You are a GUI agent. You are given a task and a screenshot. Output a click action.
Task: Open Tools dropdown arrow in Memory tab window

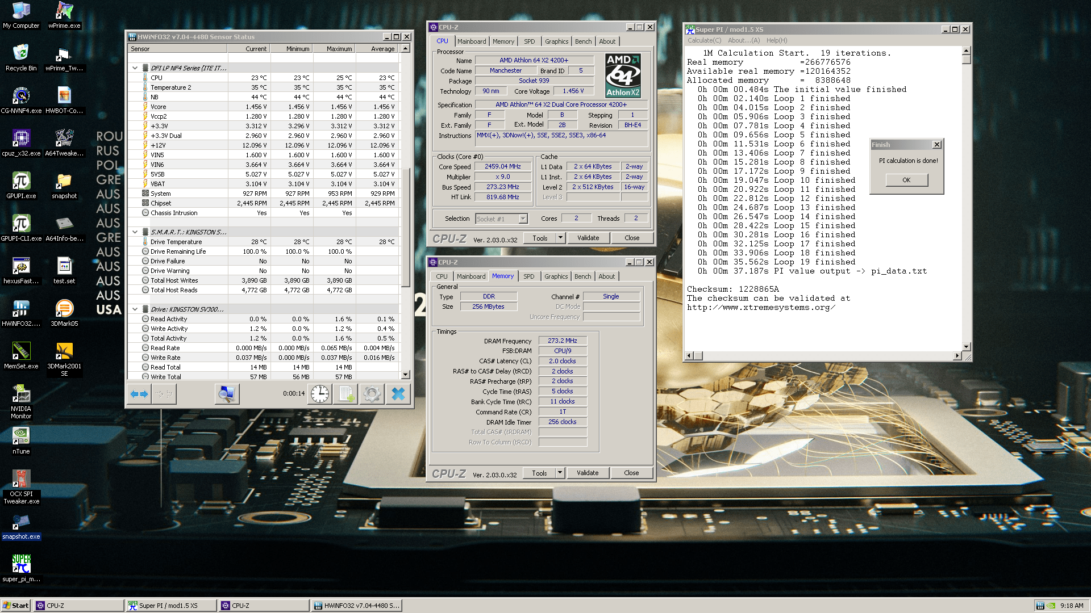pyautogui.click(x=560, y=473)
